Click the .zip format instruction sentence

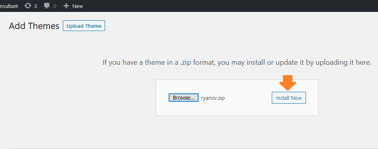coord(237,63)
